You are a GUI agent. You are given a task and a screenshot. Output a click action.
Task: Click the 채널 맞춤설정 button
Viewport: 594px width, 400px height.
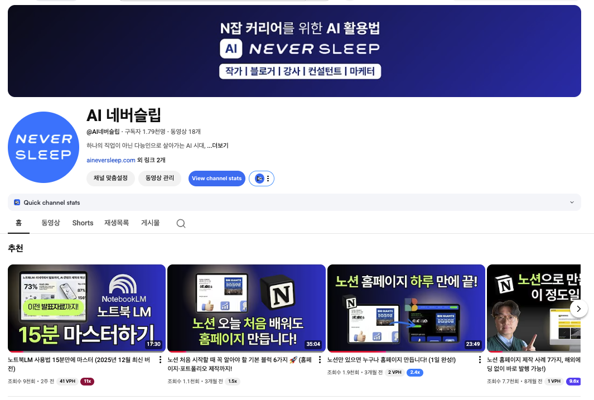click(x=110, y=179)
